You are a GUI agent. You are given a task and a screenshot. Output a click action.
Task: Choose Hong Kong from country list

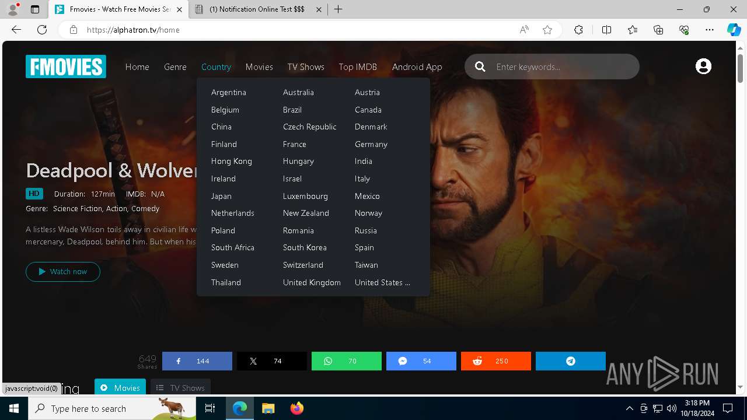[232, 161]
